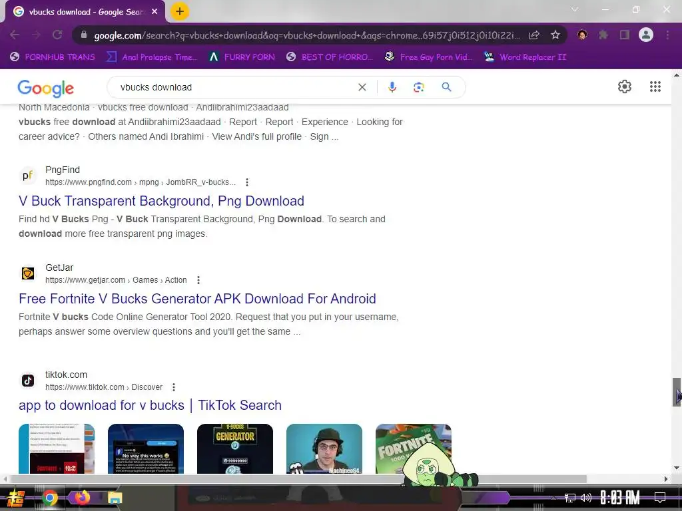Click the forward navigation arrow

click(x=36, y=35)
